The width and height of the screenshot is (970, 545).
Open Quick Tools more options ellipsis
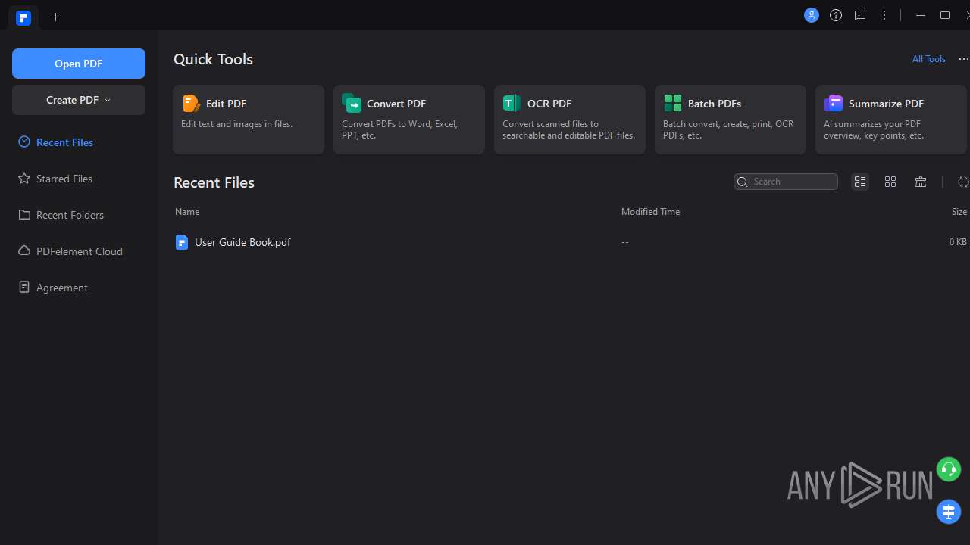click(964, 59)
